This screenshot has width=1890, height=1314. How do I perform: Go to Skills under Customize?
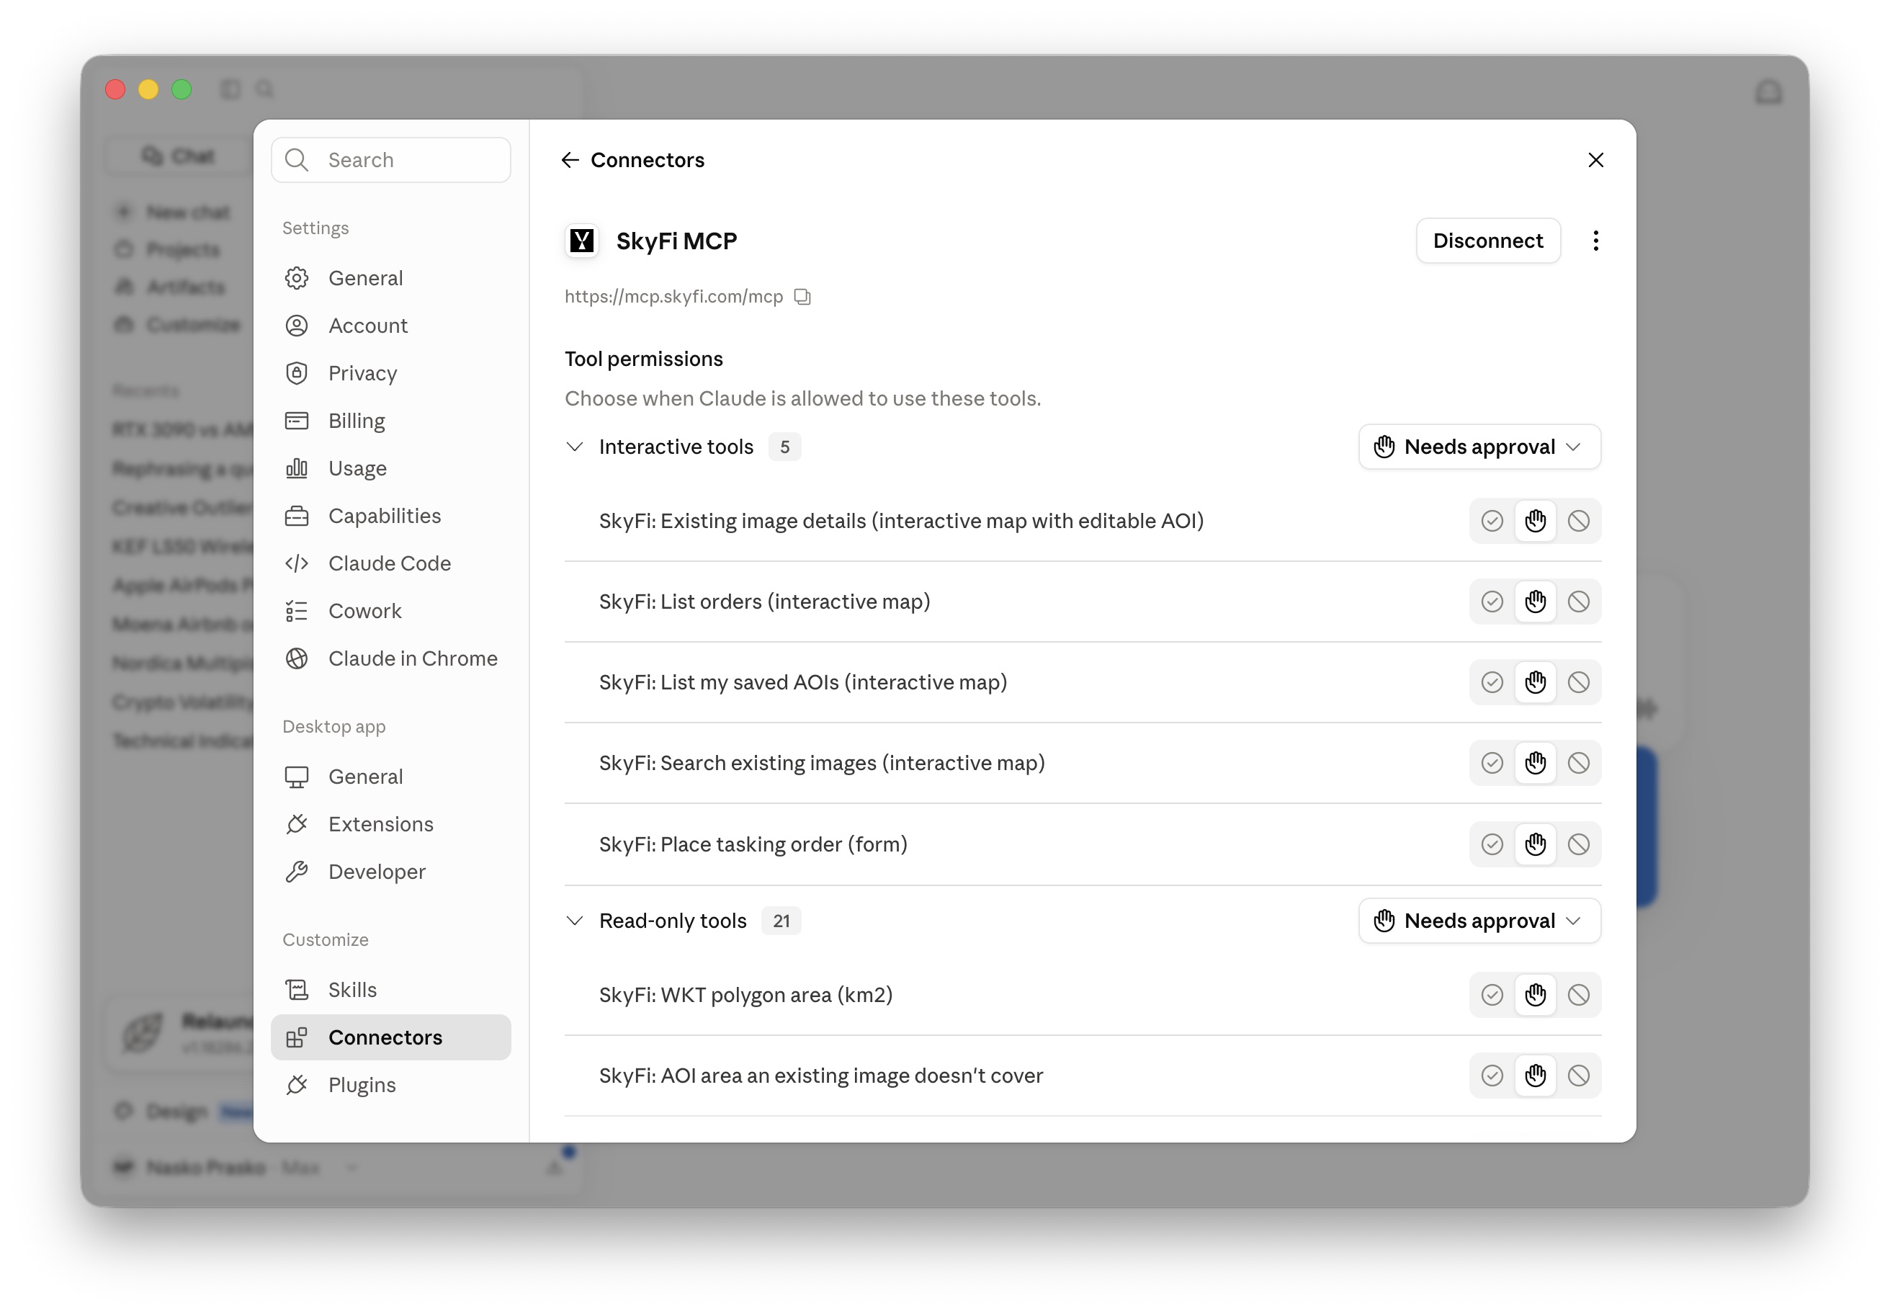[391, 990]
